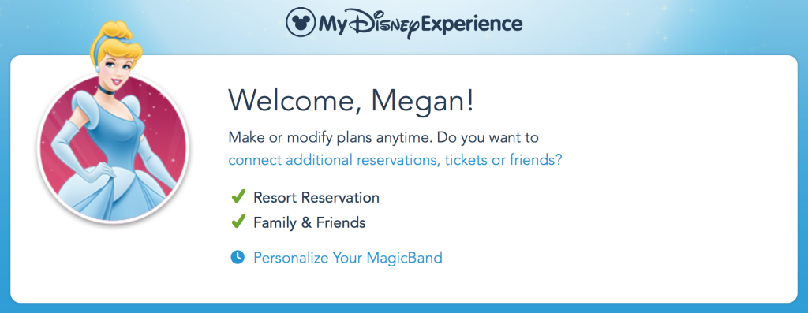
Task: Click the green checkmark next to Family & Friends
Action: click(x=238, y=222)
